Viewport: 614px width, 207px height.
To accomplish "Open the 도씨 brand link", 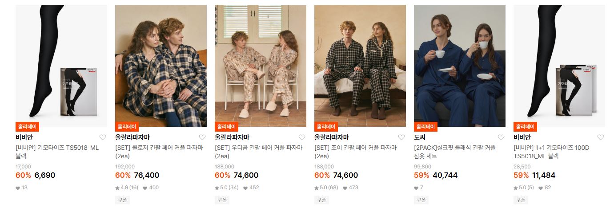I will pos(420,137).
